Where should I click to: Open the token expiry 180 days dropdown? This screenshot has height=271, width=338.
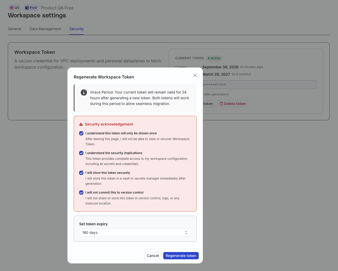click(x=135, y=233)
